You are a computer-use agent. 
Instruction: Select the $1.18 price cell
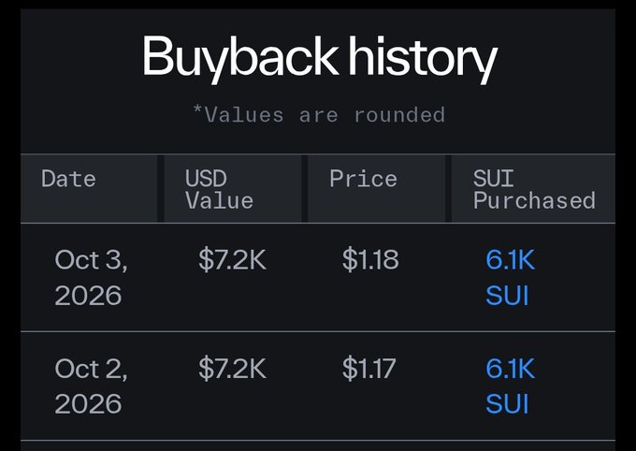tap(370, 259)
